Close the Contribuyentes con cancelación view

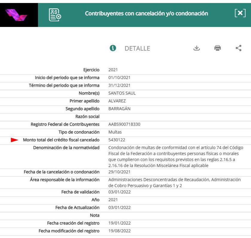[x=240, y=13]
